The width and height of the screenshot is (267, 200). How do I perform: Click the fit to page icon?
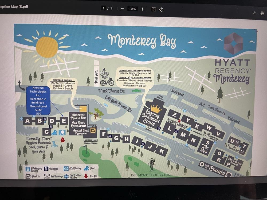154,9
